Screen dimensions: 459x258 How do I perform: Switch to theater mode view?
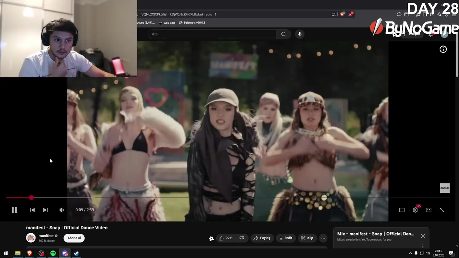pyautogui.click(x=429, y=210)
